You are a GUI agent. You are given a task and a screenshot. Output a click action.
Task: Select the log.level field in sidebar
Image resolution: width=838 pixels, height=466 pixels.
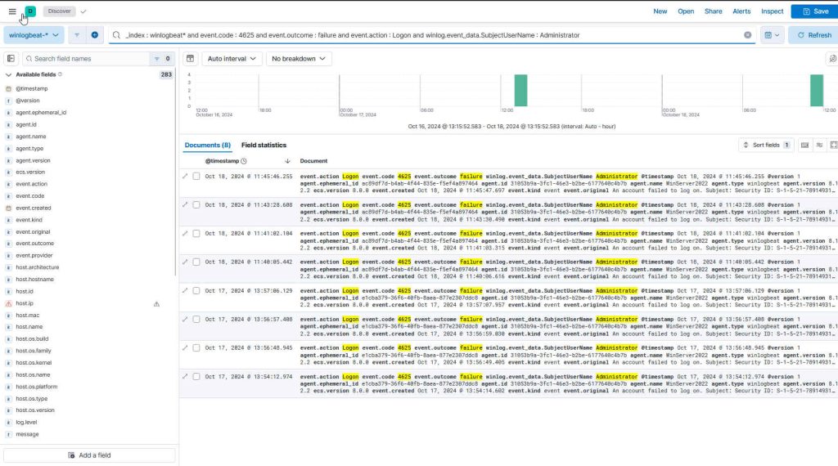[x=26, y=422]
